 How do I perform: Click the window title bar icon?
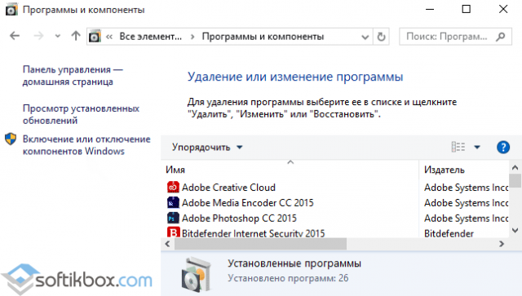point(11,10)
